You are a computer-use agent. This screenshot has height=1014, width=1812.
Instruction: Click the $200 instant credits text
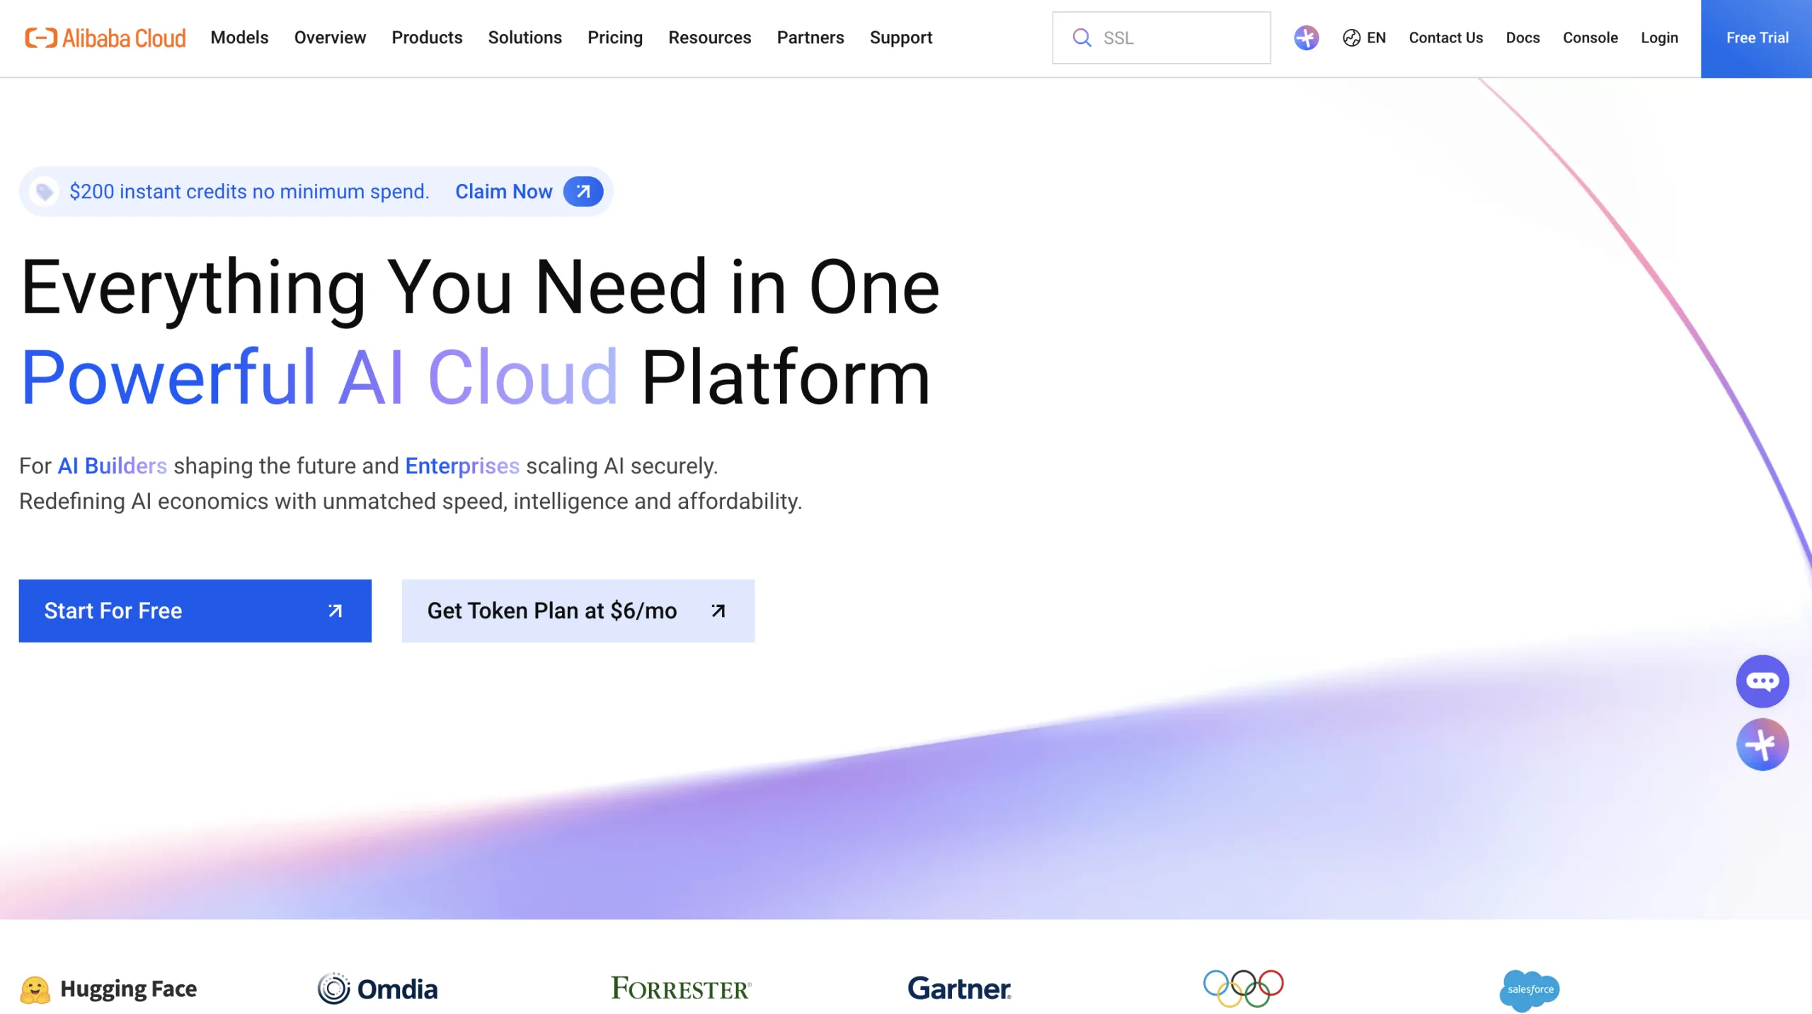[x=249, y=191]
